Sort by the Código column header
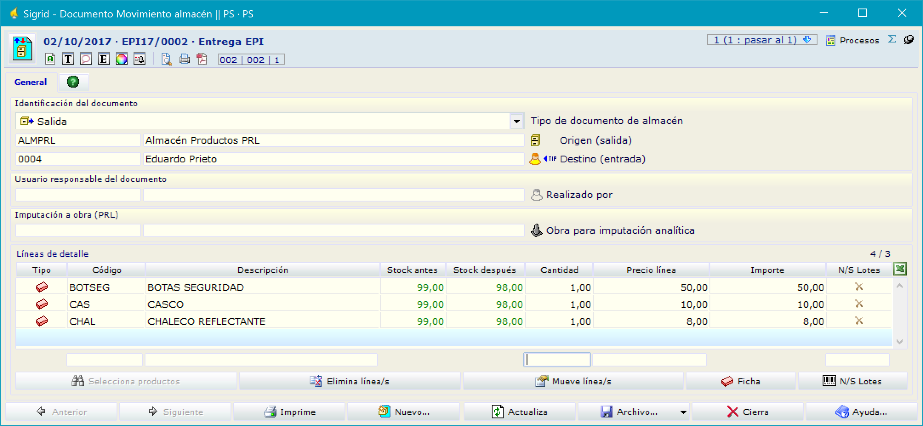This screenshot has height=426, width=923. click(x=106, y=270)
